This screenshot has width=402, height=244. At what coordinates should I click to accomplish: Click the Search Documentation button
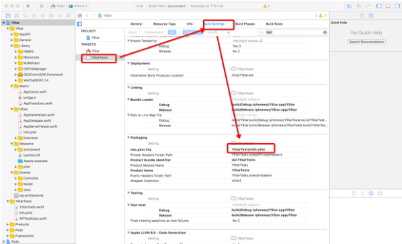tap(366, 42)
